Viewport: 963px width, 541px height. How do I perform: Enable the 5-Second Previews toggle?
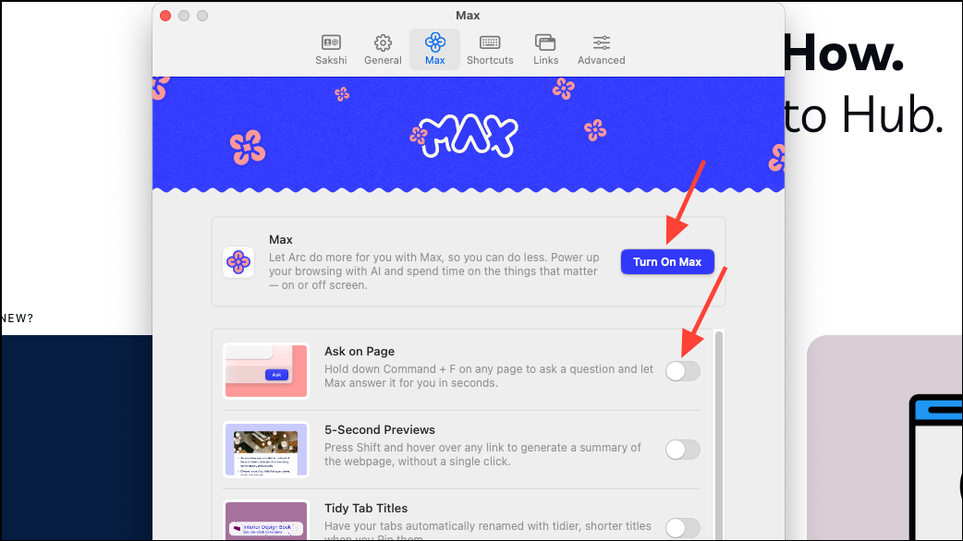click(682, 450)
